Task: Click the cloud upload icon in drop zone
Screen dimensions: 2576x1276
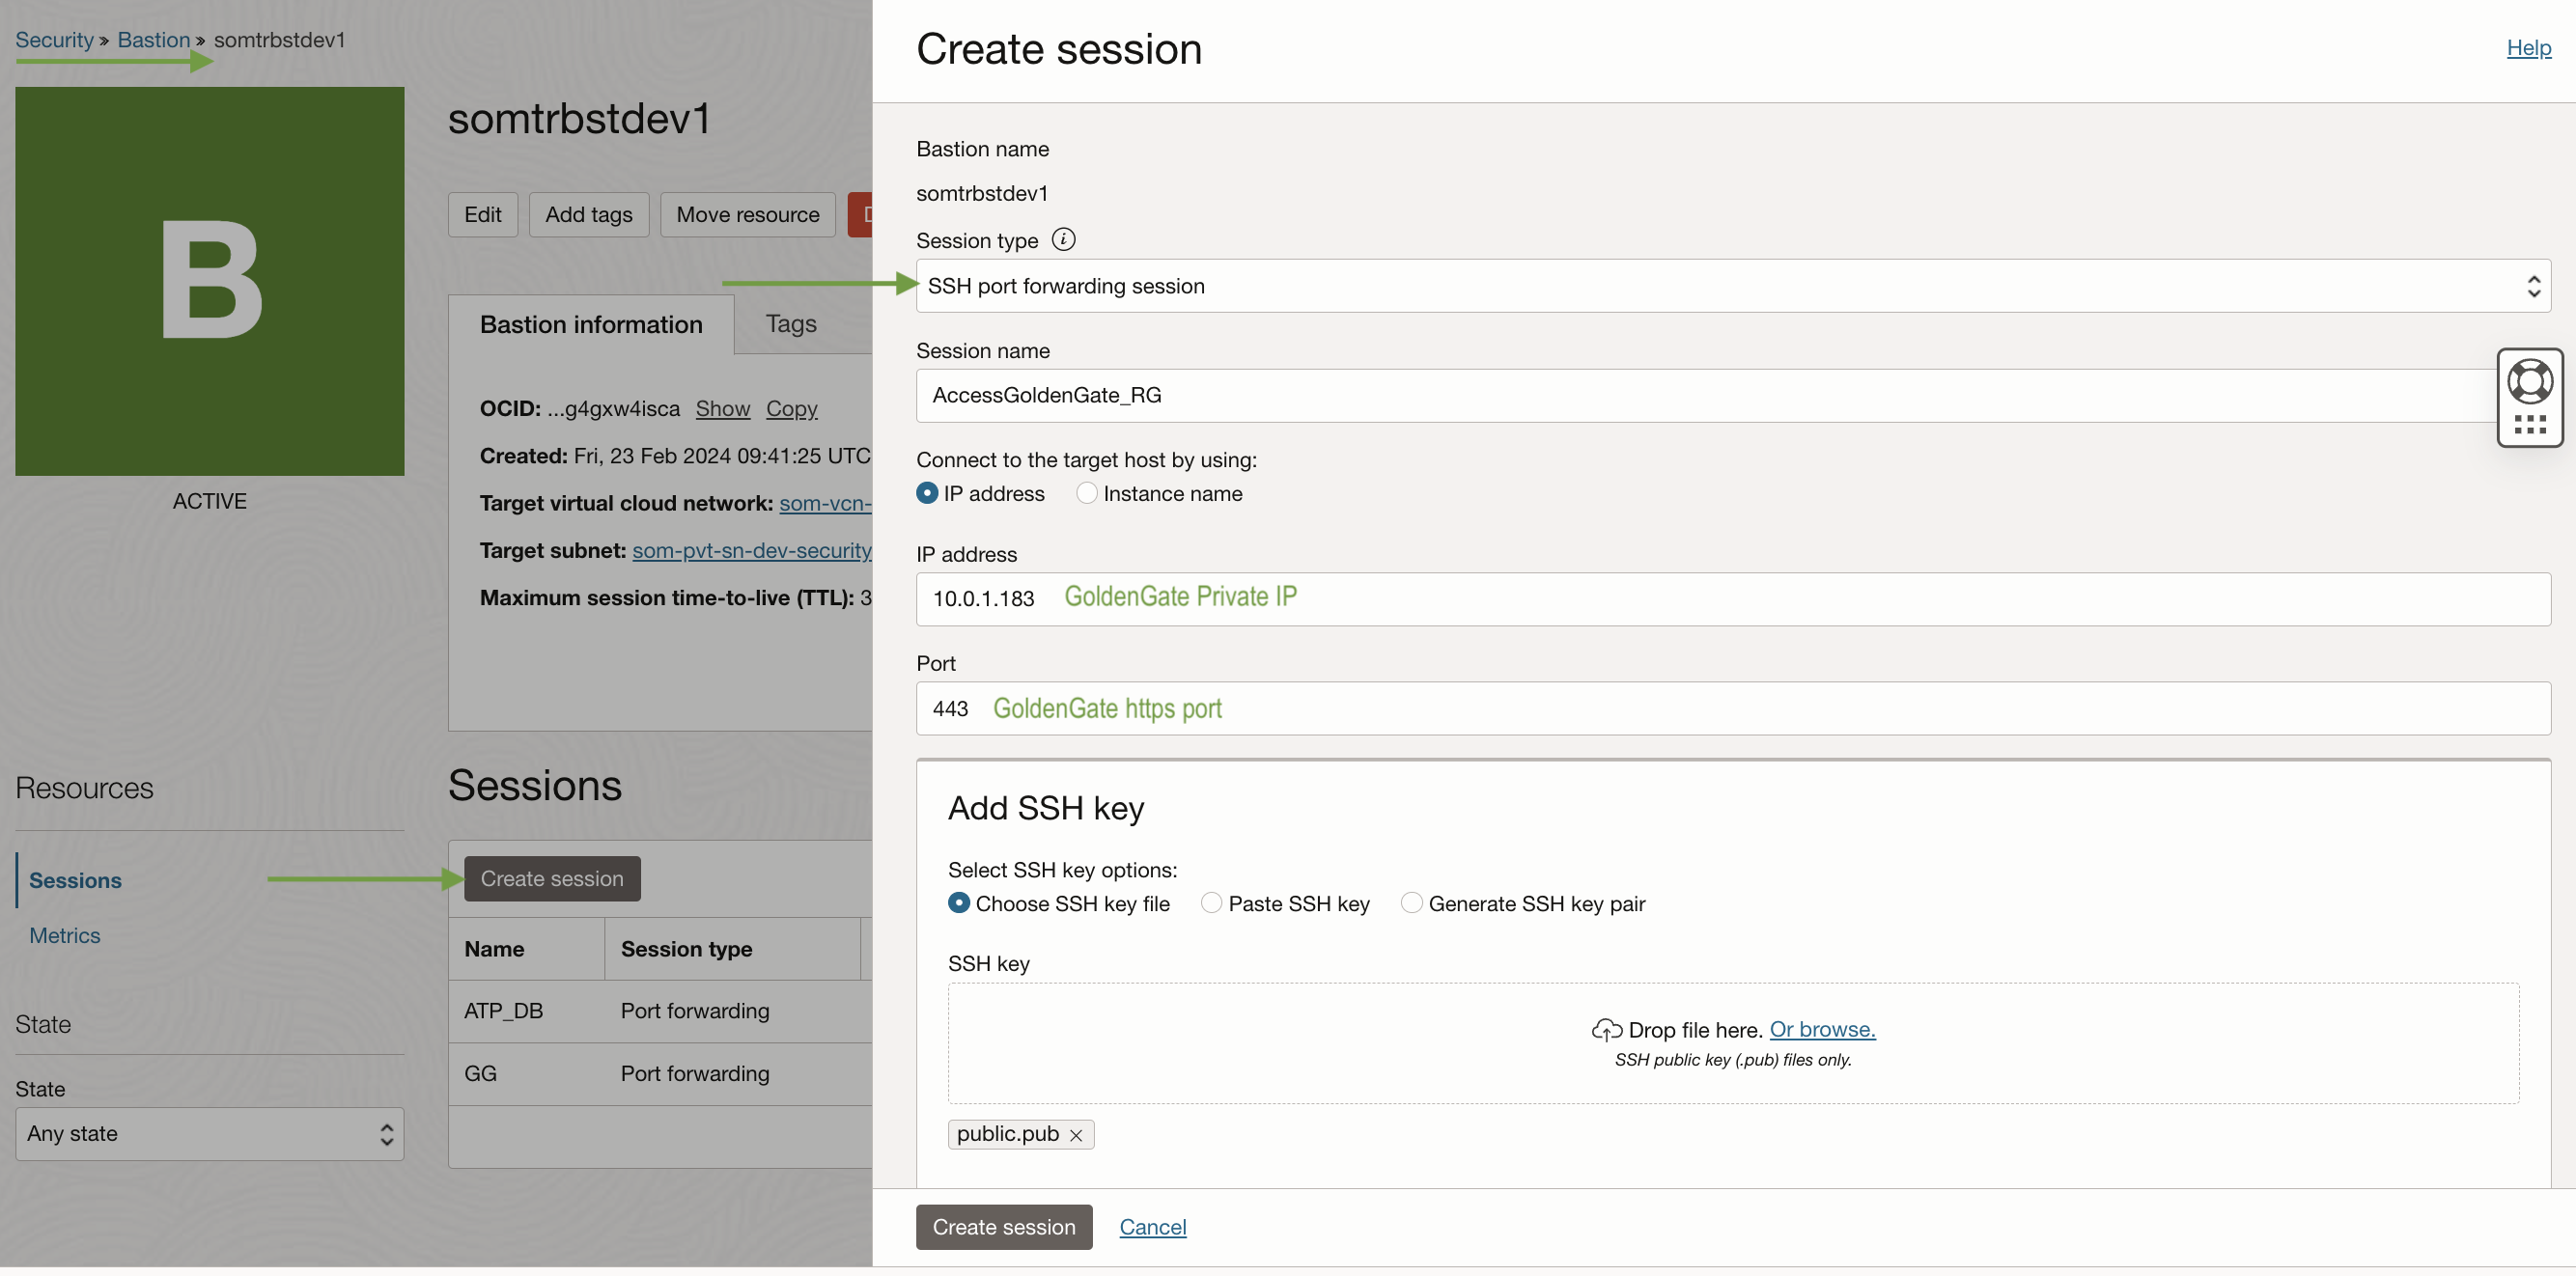Action: (1606, 1029)
